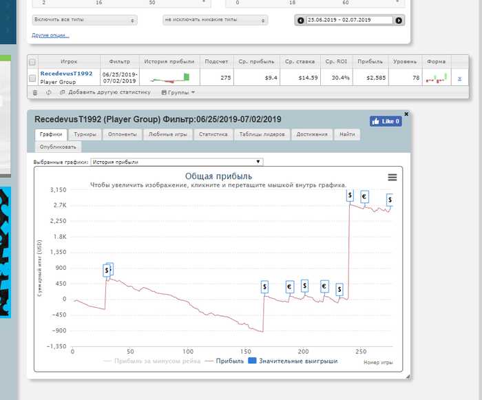Screen dimensions: 482x400
Task: Click the dollar win marker near game 30
Action: pyautogui.click(x=106, y=271)
